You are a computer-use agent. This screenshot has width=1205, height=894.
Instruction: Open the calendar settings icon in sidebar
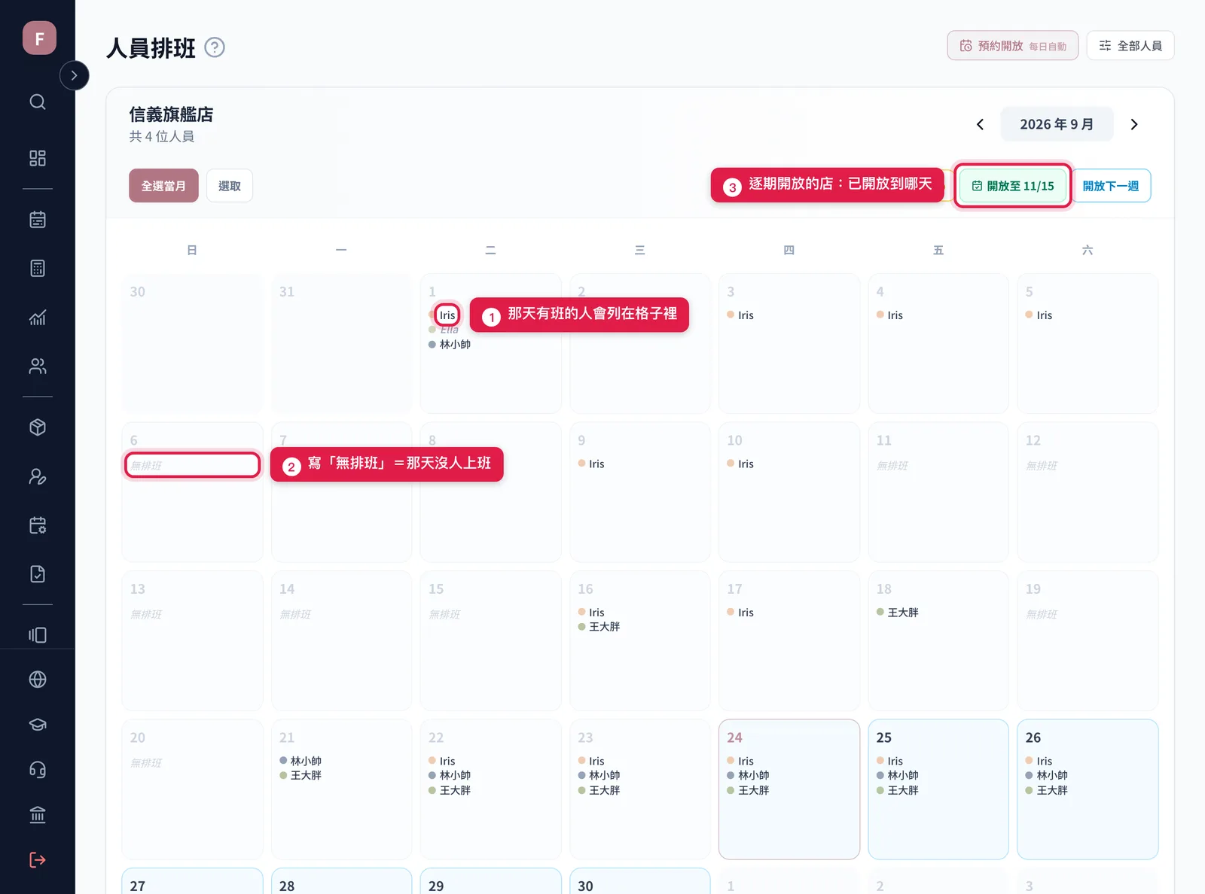click(x=38, y=525)
